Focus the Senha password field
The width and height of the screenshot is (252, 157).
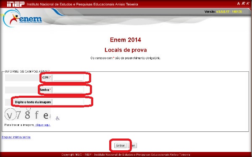click(x=68, y=90)
